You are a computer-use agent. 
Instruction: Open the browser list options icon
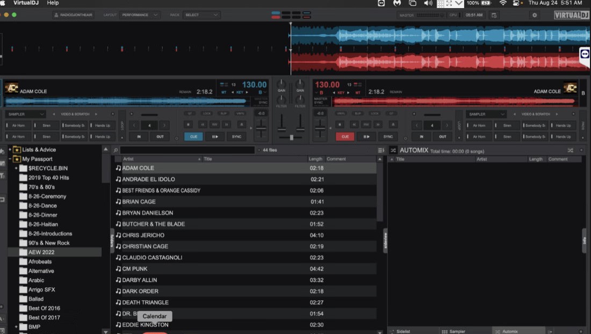381,150
